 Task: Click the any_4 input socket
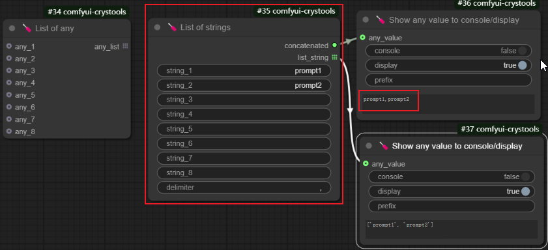point(9,83)
